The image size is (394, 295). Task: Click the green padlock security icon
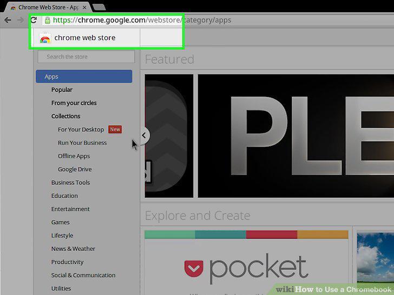48,21
